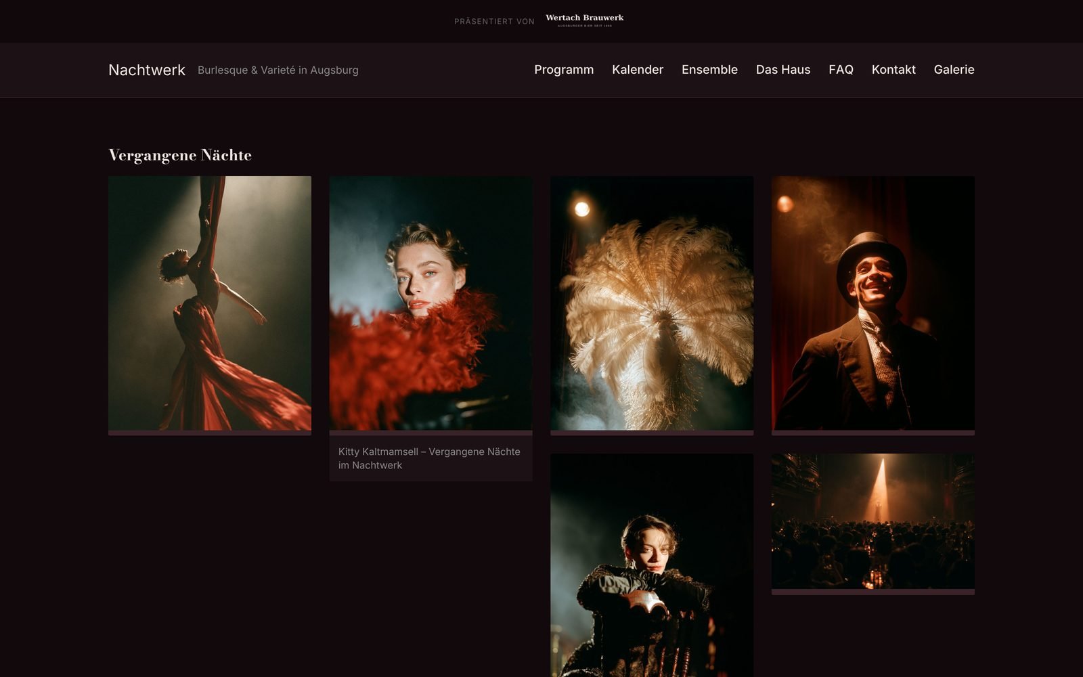Viewport: 1083px width, 677px height.
Task: Click the Burlesque & Varieté in Augsburg tagline
Action: (278, 70)
